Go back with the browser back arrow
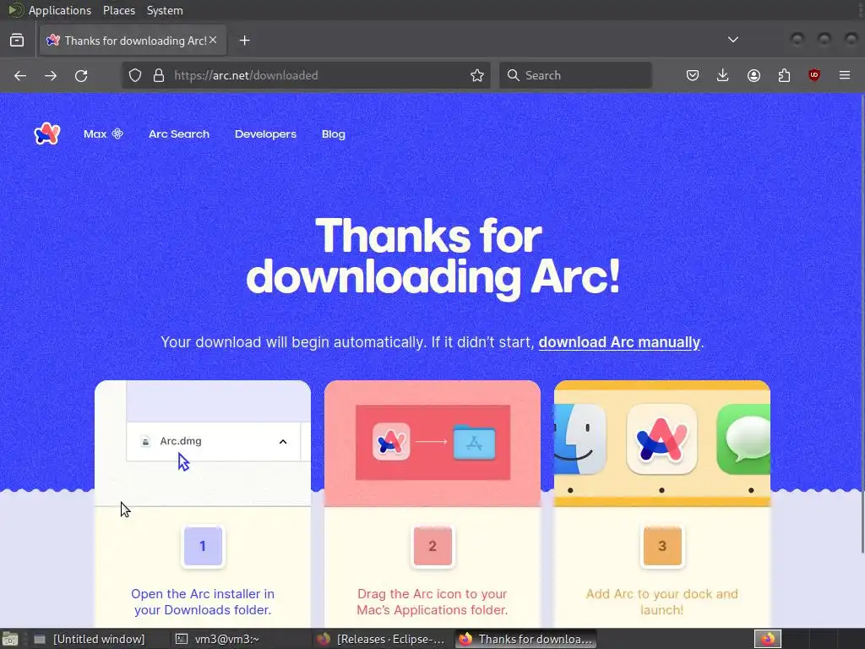 coord(20,75)
